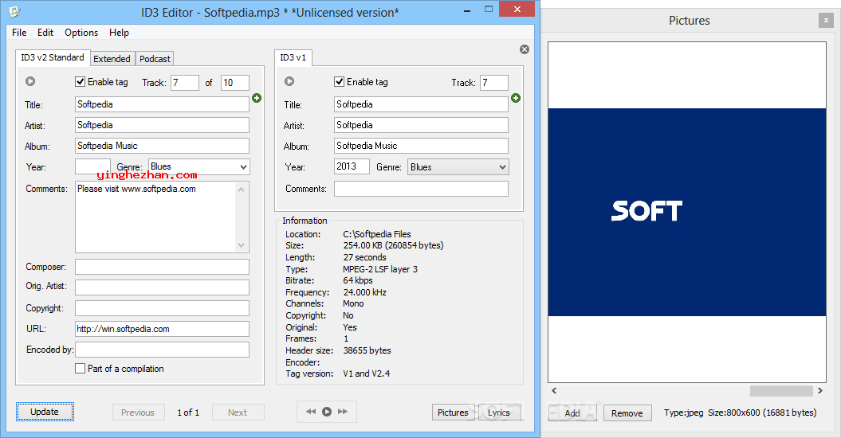The height and width of the screenshot is (438, 841).
Task: Switch to the Extended tab
Action: click(112, 59)
